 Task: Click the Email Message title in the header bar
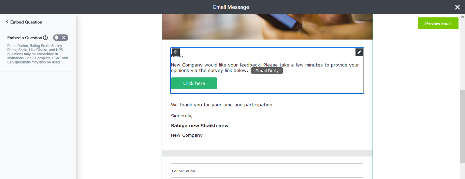point(231,7)
